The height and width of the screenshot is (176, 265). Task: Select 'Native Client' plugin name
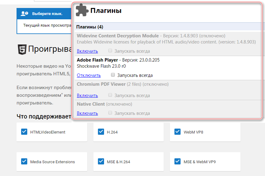[x=91, y=104]
